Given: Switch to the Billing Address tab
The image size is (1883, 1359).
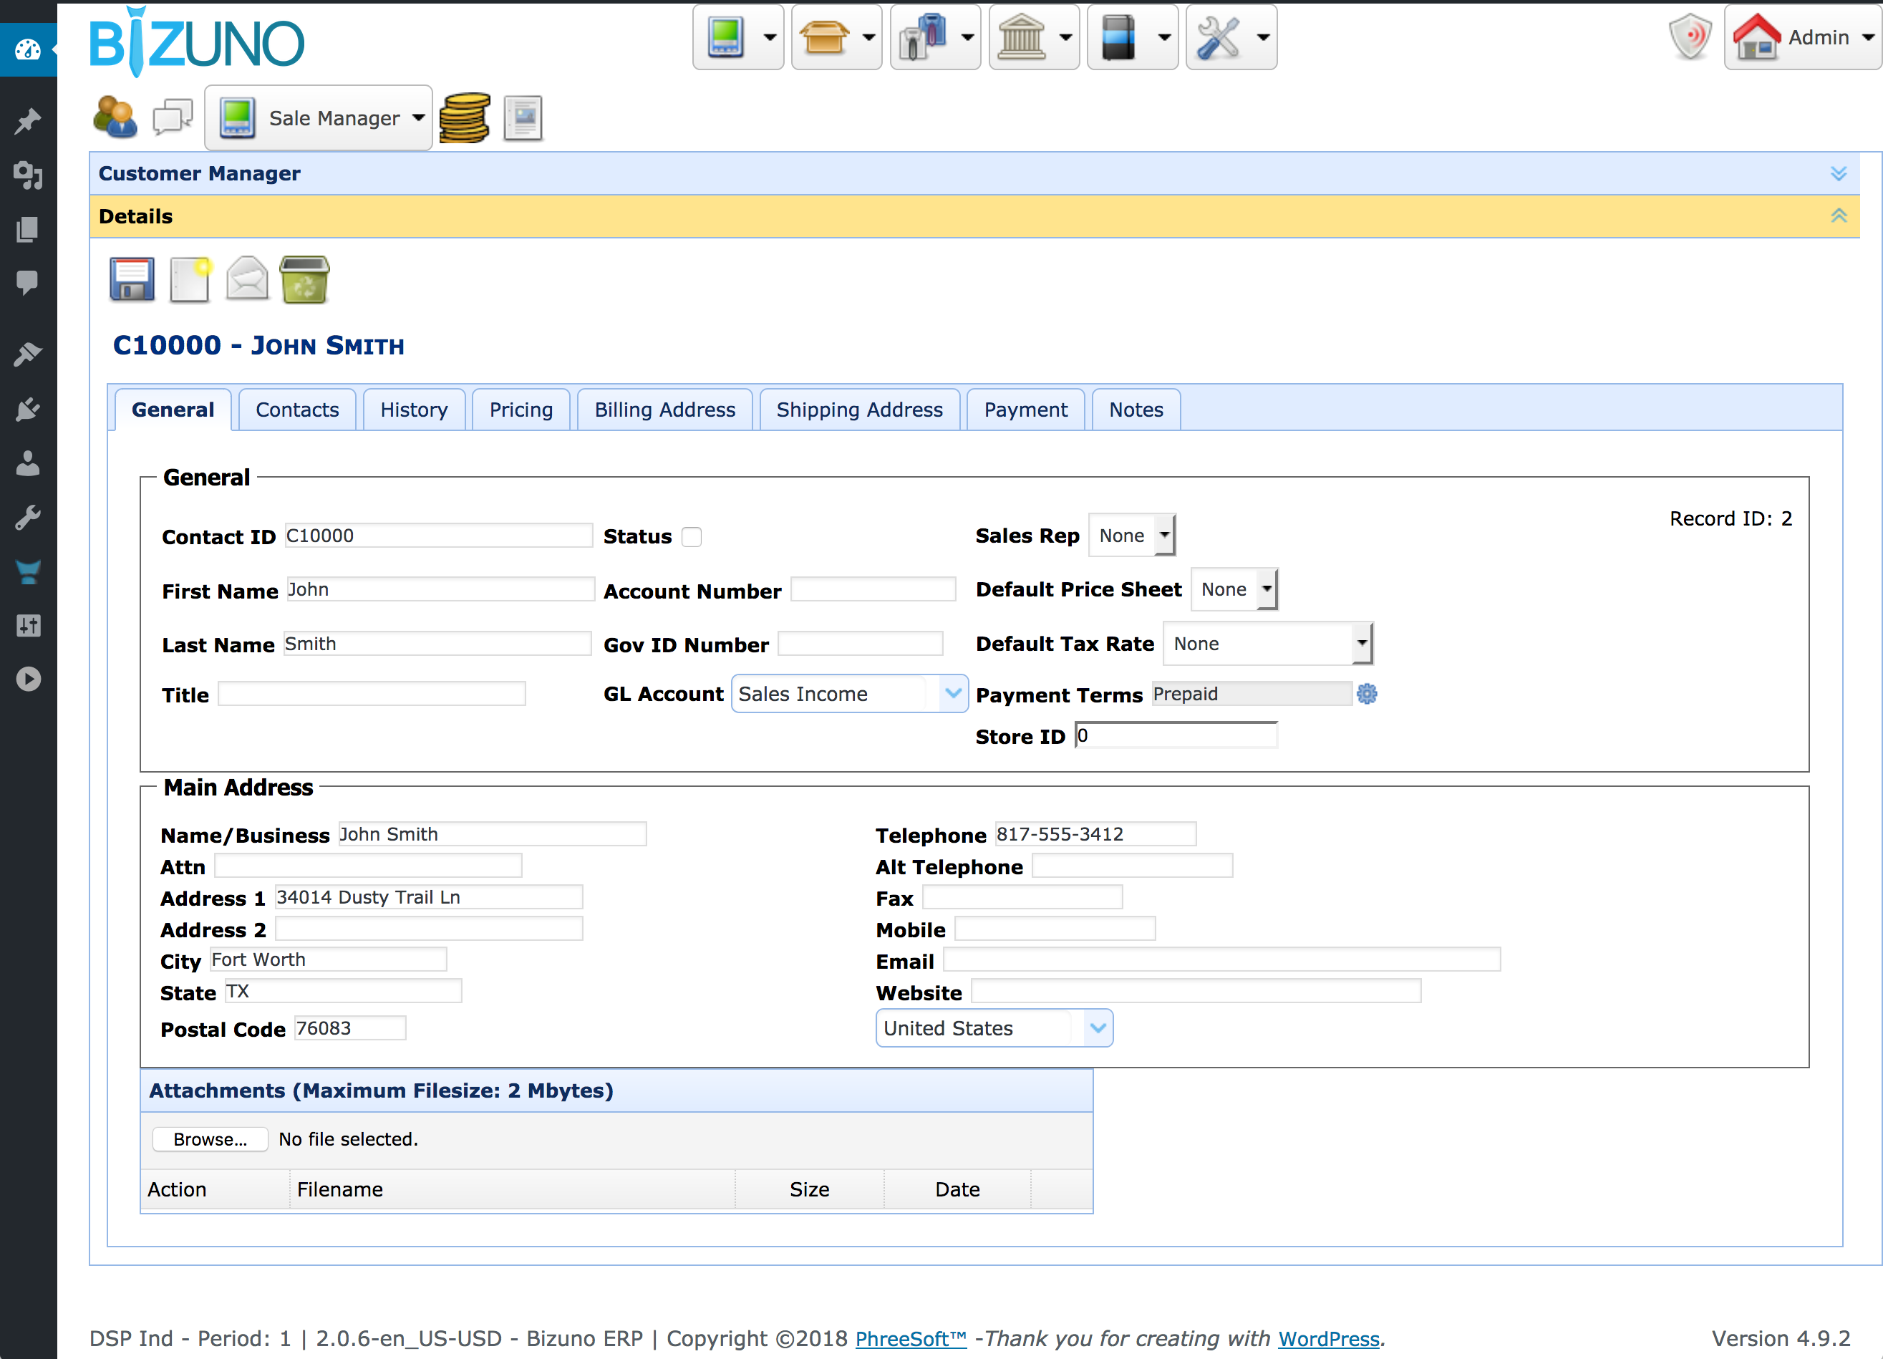Looking at the screenshot, I should click(x=664, y=410).
